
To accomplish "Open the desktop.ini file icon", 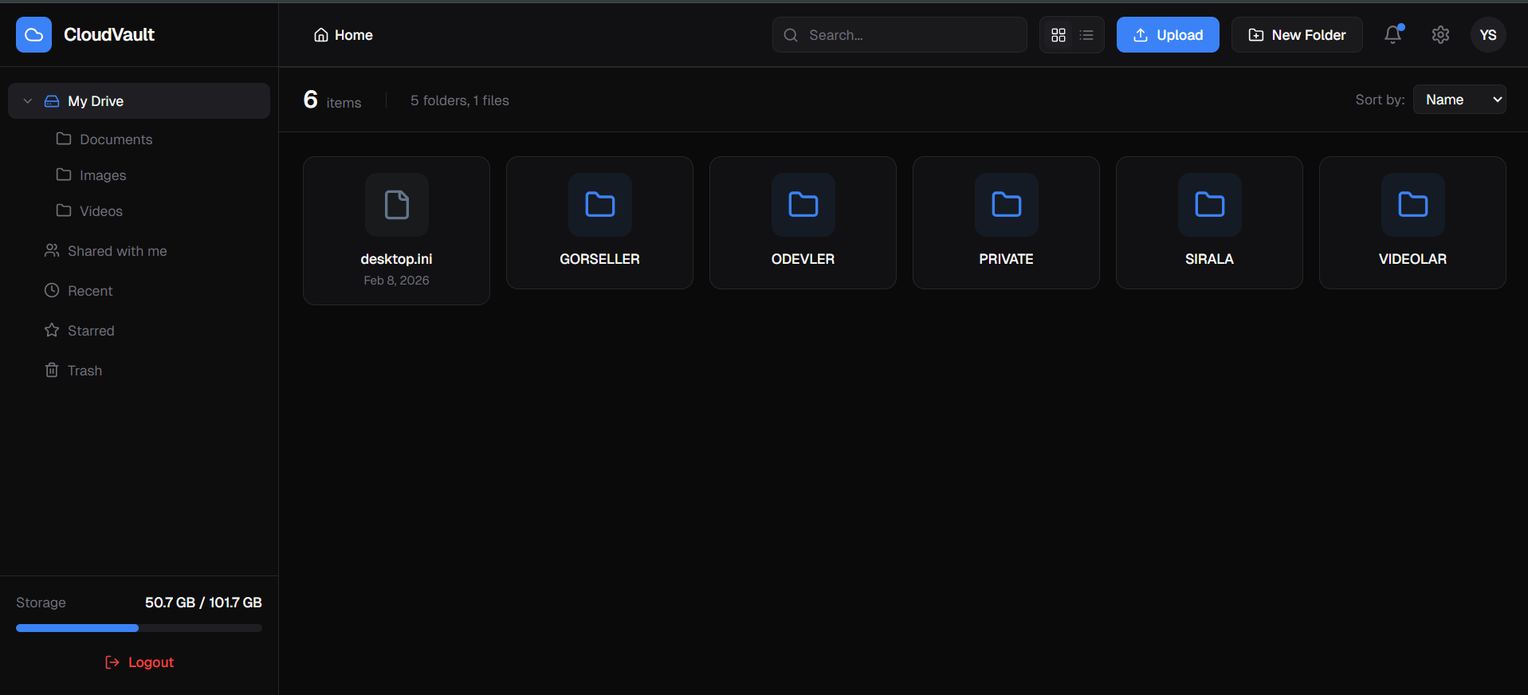I will (396, 205).
